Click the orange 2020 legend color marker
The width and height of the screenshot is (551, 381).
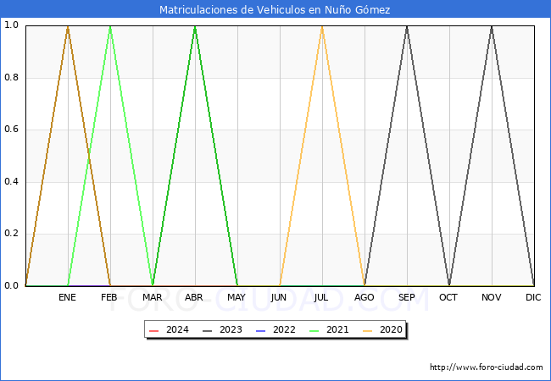(368, 331)
